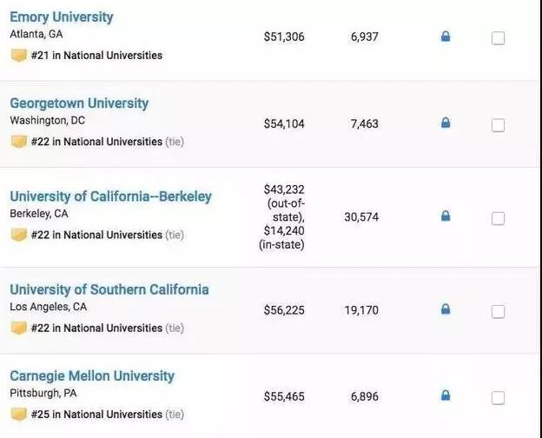Click Georgetown's gold ranking badge icon
This screenshot has height=438, width=542.
coord(18,141)
